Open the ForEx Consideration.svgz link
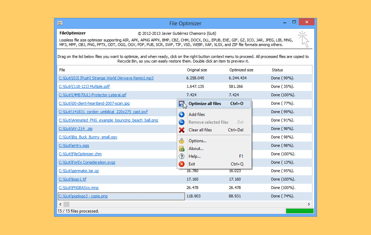This screenshot has height=235, width=371. coord(87,162)
